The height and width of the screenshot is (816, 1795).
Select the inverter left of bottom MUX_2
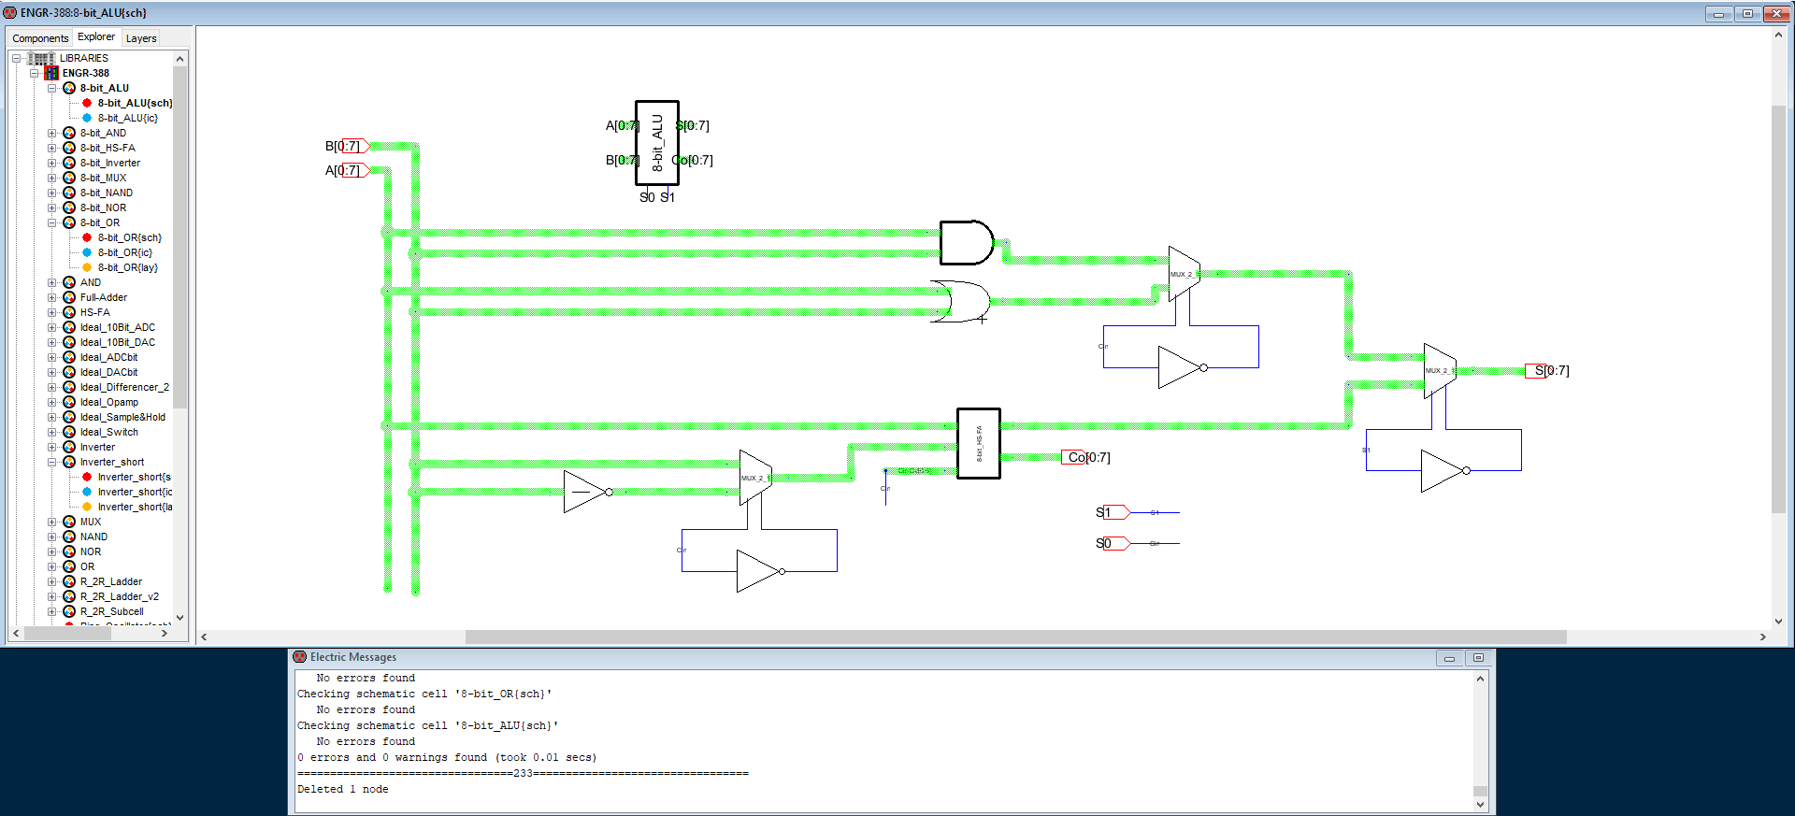pyautogui.click(x=588, y=492)
